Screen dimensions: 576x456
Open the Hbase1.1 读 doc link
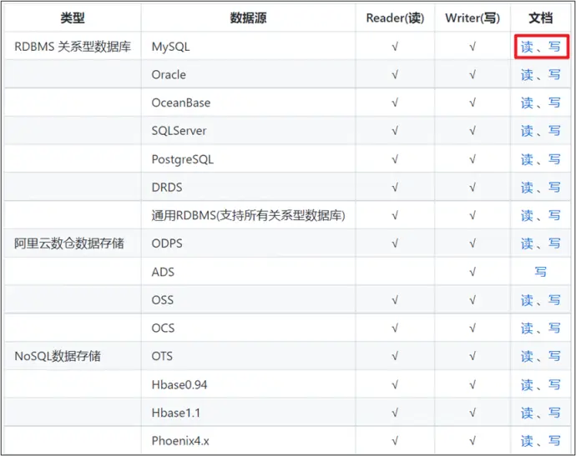(527, 413)
